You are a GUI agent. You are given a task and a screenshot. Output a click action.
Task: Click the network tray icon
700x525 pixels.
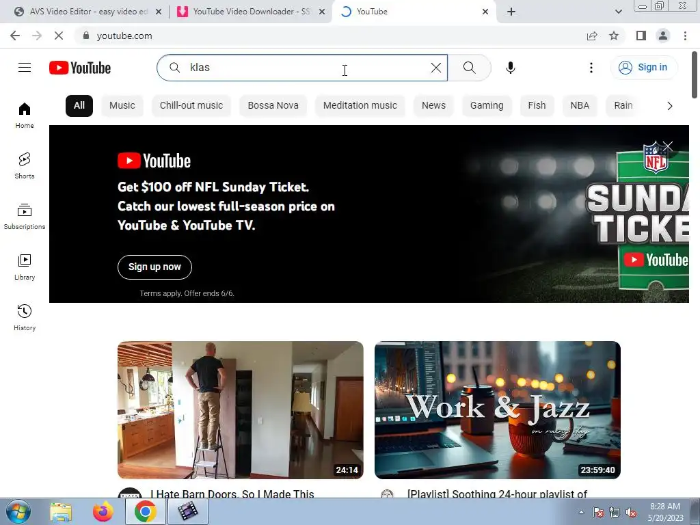615,513
